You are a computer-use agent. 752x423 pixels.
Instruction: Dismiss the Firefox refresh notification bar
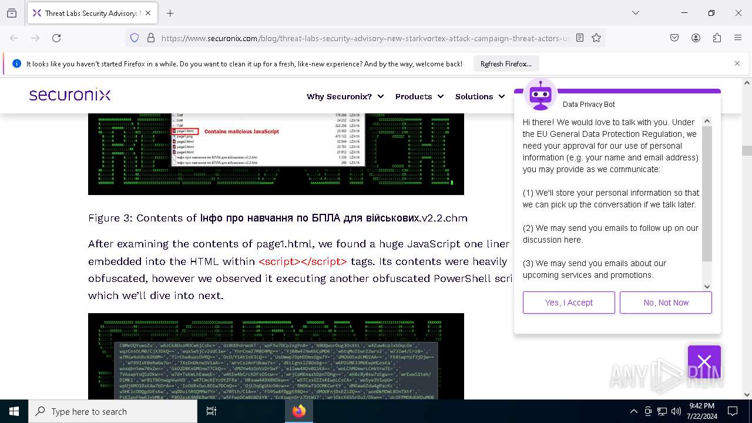click(737, 63)
